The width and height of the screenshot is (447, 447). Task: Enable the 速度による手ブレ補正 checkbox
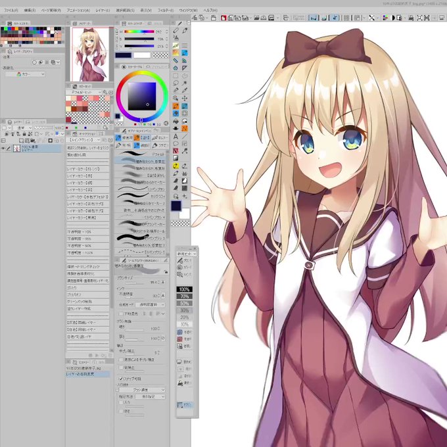coord(121,360)
